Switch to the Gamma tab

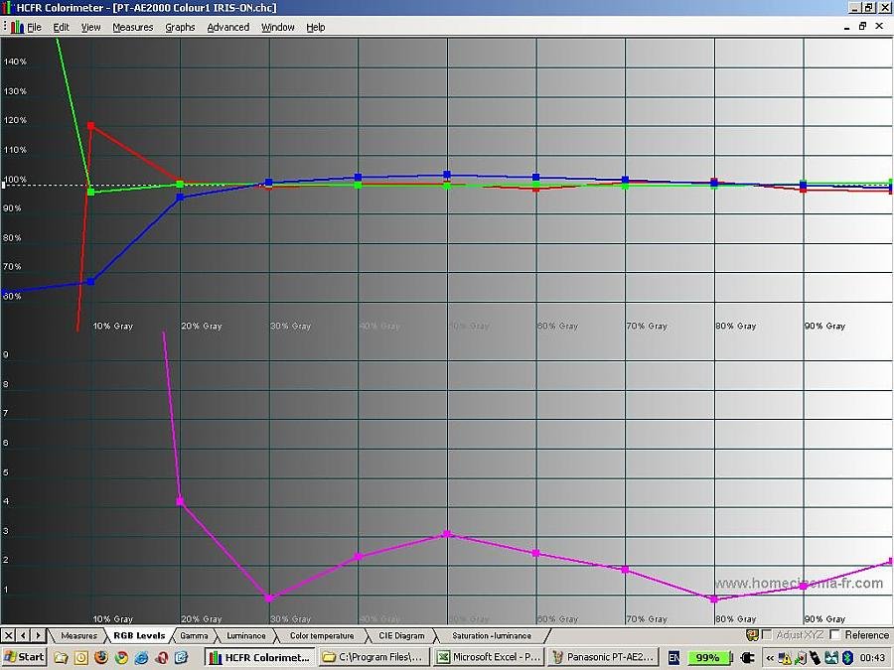tap(194, 635)
